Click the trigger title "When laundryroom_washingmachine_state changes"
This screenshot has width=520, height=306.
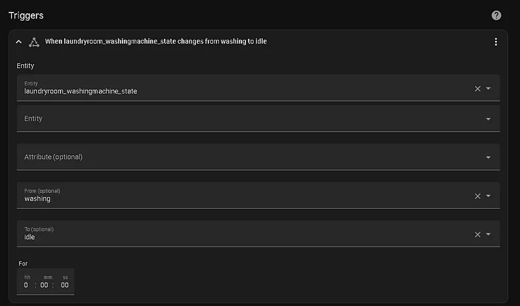point(124,42)
